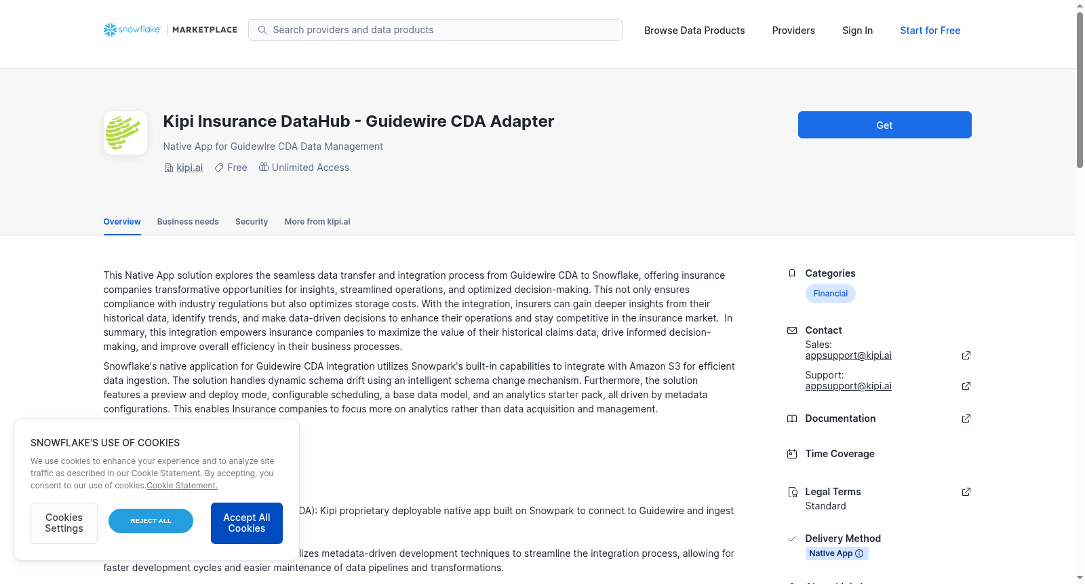Screen dimensions: 1085x584
Task: Open the kipi.ai provider link
Action: tap(190, 168)
